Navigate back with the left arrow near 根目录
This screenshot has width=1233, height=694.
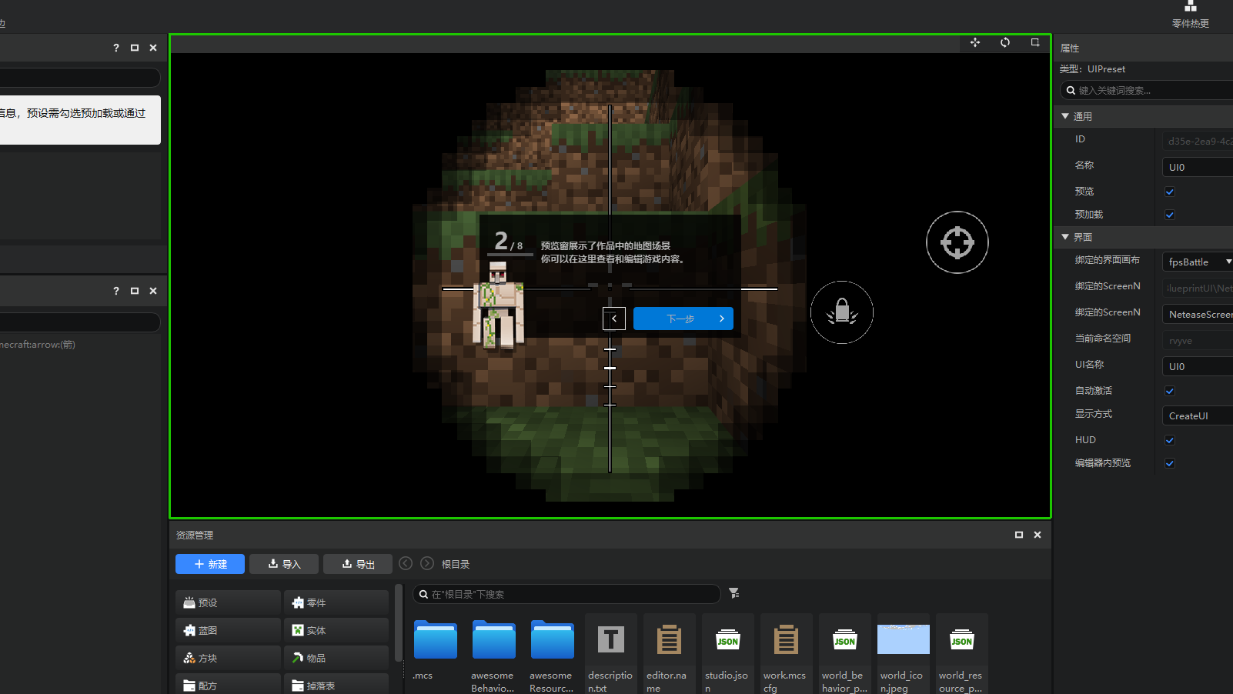406,563
